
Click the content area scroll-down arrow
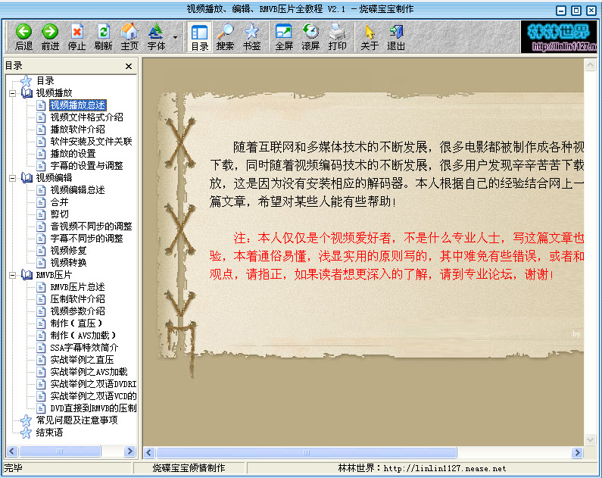[x=590, y=439]
